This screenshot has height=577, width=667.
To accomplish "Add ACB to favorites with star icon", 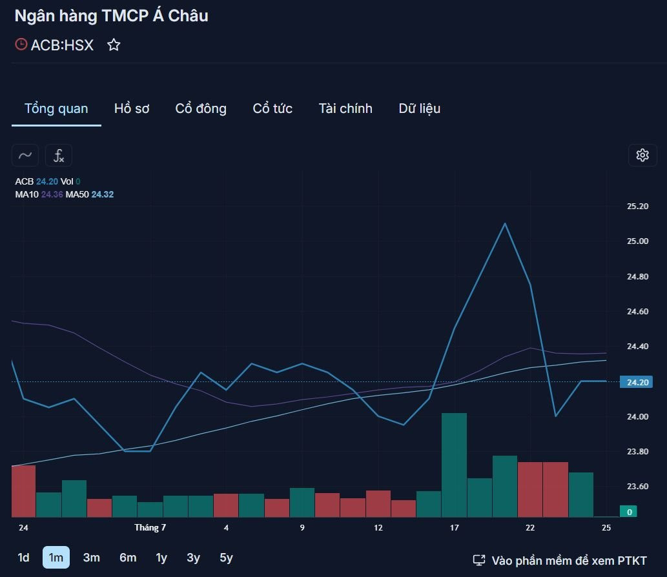I will [x=114, y=45].
